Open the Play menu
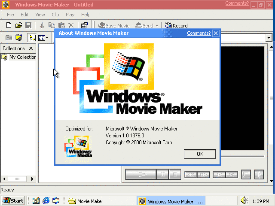Viewport: 275px width, 206px height. point(70,15)
